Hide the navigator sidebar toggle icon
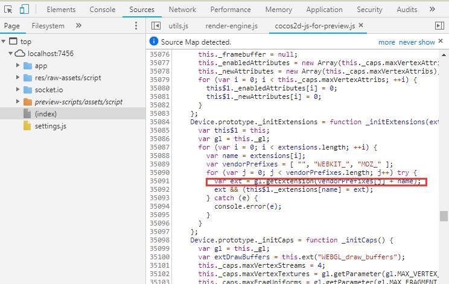The image size is (449, 284). pyautogui.click(x=156, y=26)
